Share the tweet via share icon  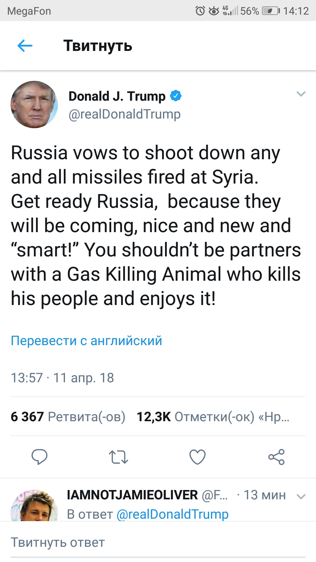[x=276, y=457]
